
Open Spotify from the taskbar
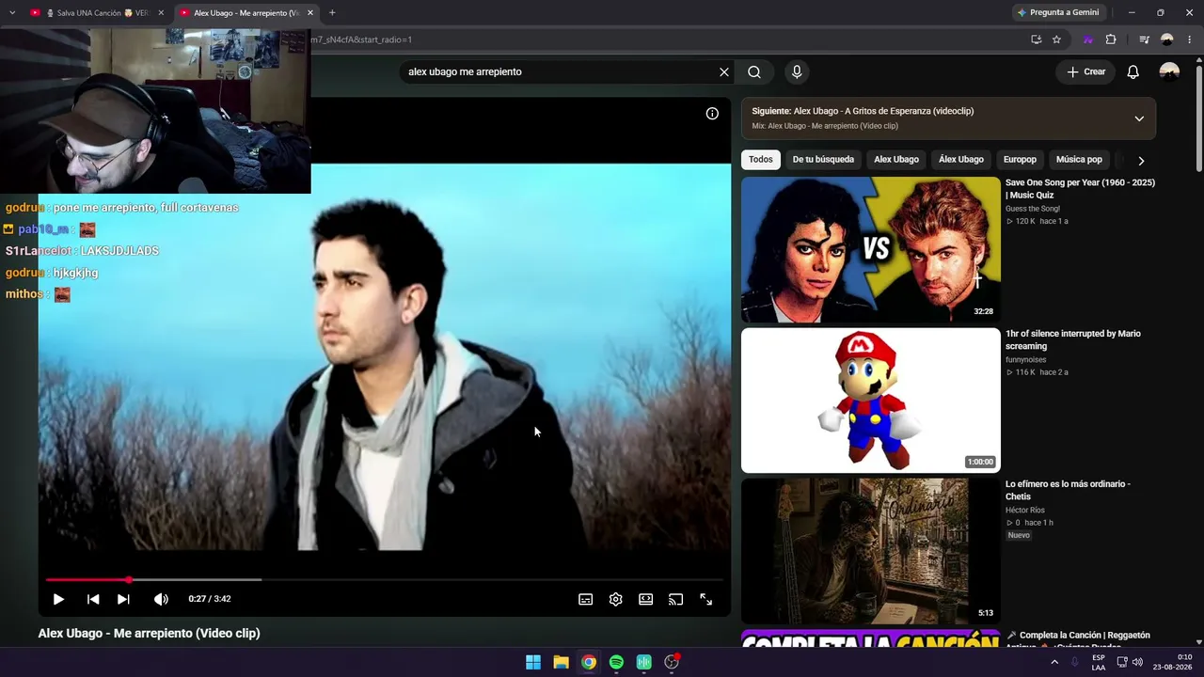coord(616,662)
